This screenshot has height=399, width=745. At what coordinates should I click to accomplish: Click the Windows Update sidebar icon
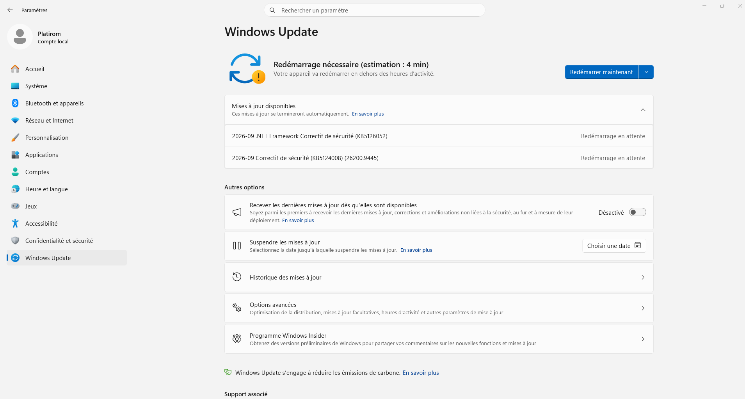[15, 258]
